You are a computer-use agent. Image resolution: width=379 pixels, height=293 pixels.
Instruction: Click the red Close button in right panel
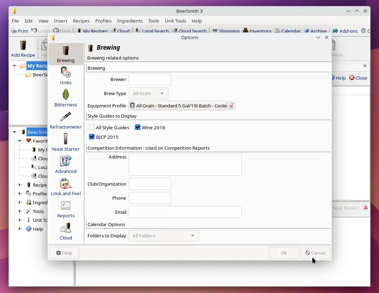[x=358, y=78]
